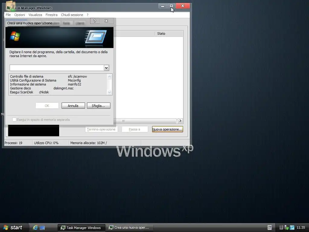Switch to Task Manager Windows taskbar button
Viewport: 309px width, 232px height.
81,228
